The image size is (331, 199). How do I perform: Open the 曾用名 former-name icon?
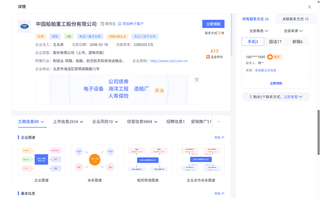[102, 24]
